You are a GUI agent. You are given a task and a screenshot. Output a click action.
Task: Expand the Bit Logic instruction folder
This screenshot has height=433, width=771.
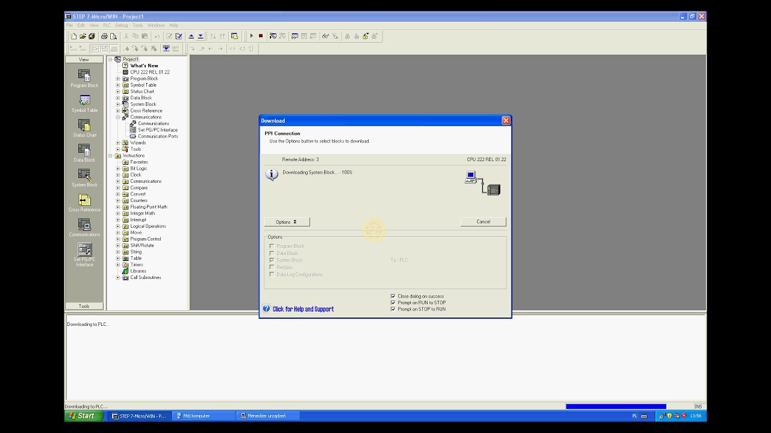click(118, 168)
